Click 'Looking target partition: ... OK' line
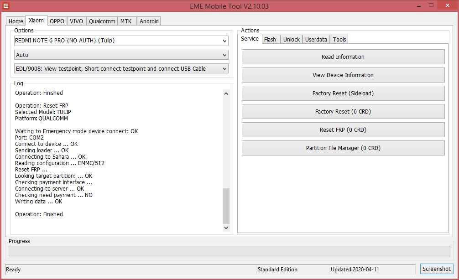 [53, 176]
